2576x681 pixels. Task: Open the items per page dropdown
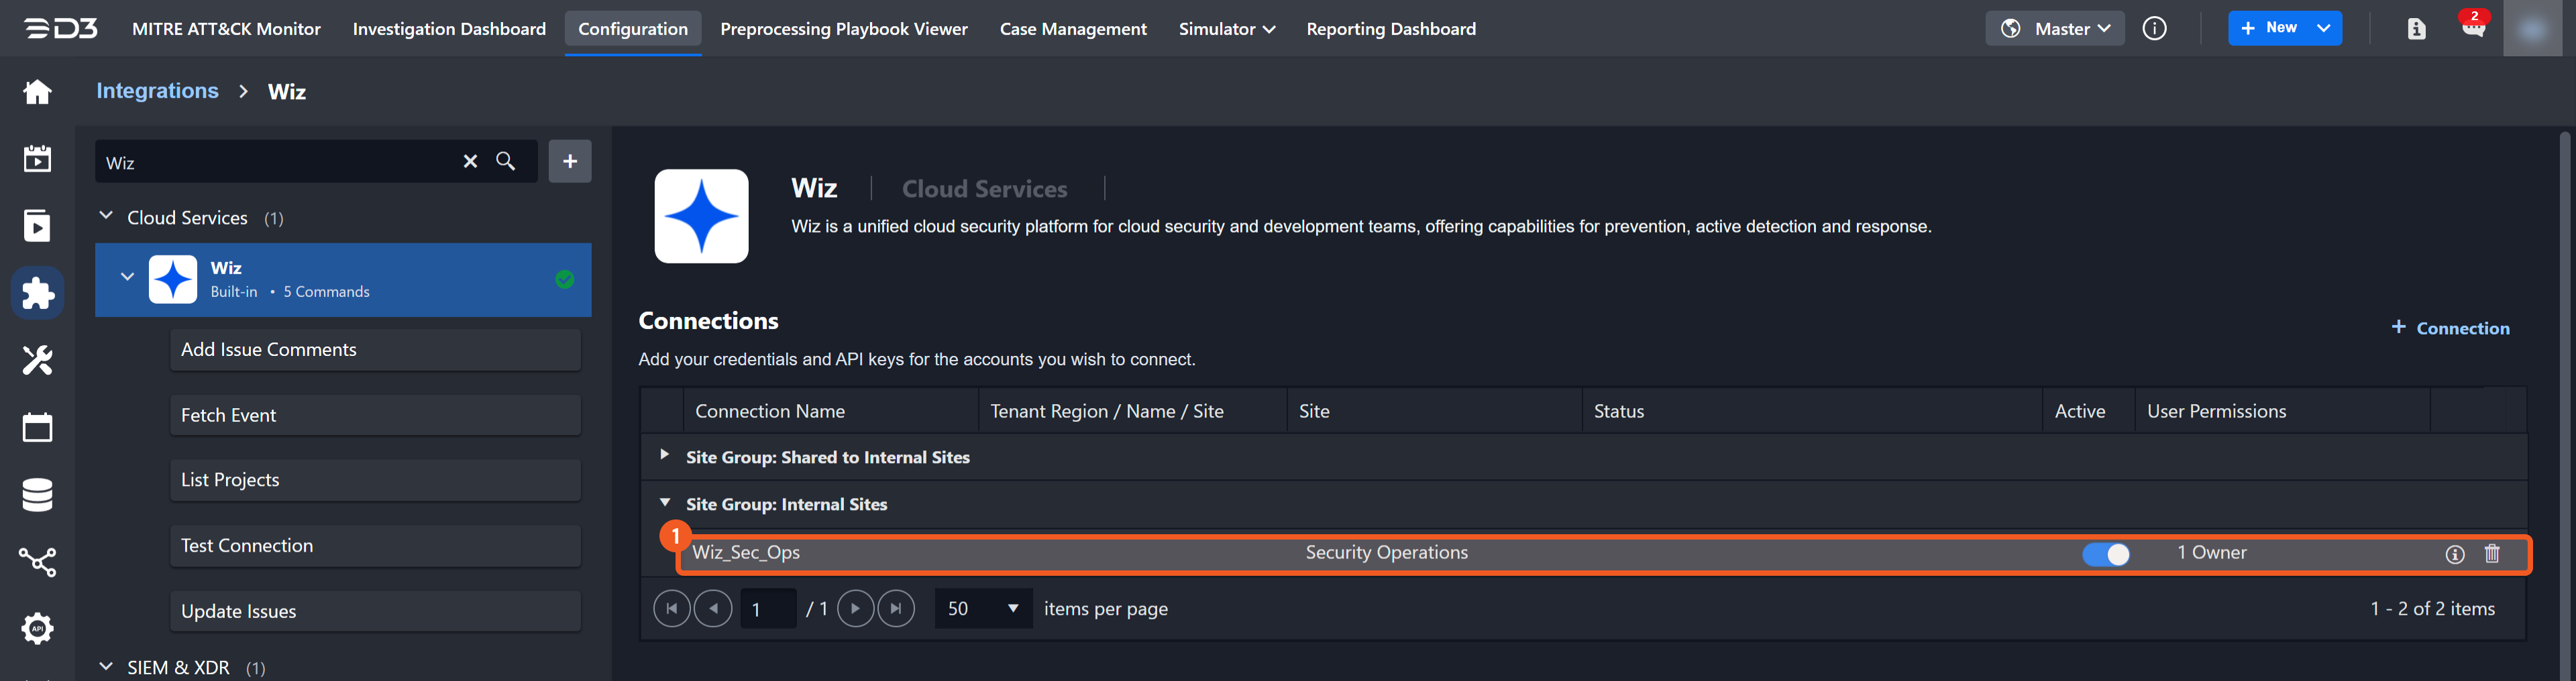coord(983,609)
